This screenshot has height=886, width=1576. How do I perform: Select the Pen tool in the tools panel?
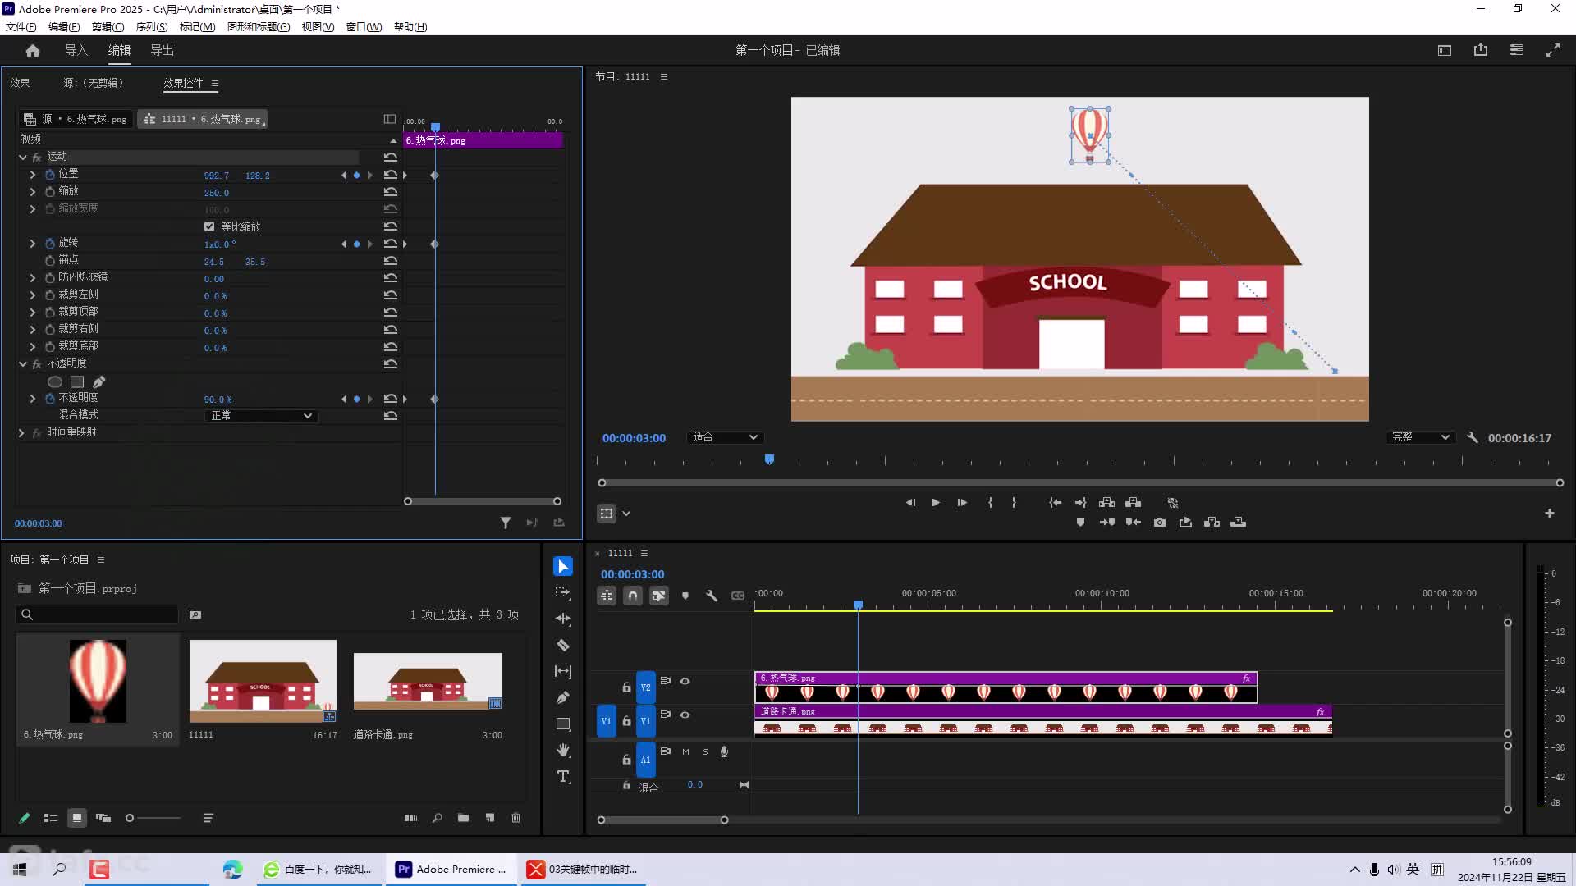[563, 697]
